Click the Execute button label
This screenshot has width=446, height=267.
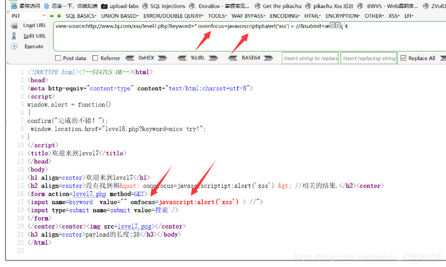point(34,47)
